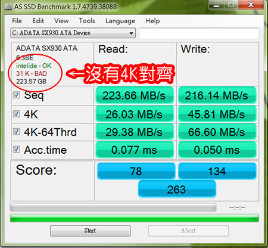Click the AS SSD Benchmark title bar icon

click(x=8, y=7)
